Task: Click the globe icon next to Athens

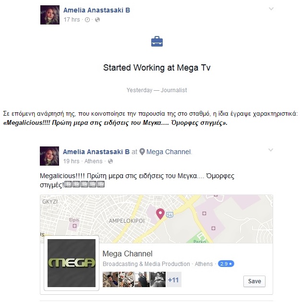Action: tap(110, 161)
